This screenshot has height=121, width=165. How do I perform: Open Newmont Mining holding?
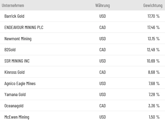click(x=18, y=39)
